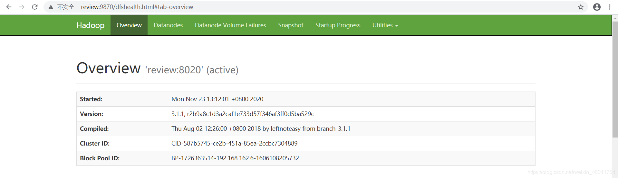Switch to the Snapshot tab
Image resolution: width=618 pixels, height=178 pixels.
(291, 25)
